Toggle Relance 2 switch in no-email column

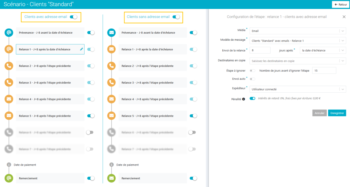(x=193, y=66)
